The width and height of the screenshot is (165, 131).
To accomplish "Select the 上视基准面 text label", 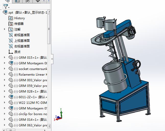I will (22, 41).
